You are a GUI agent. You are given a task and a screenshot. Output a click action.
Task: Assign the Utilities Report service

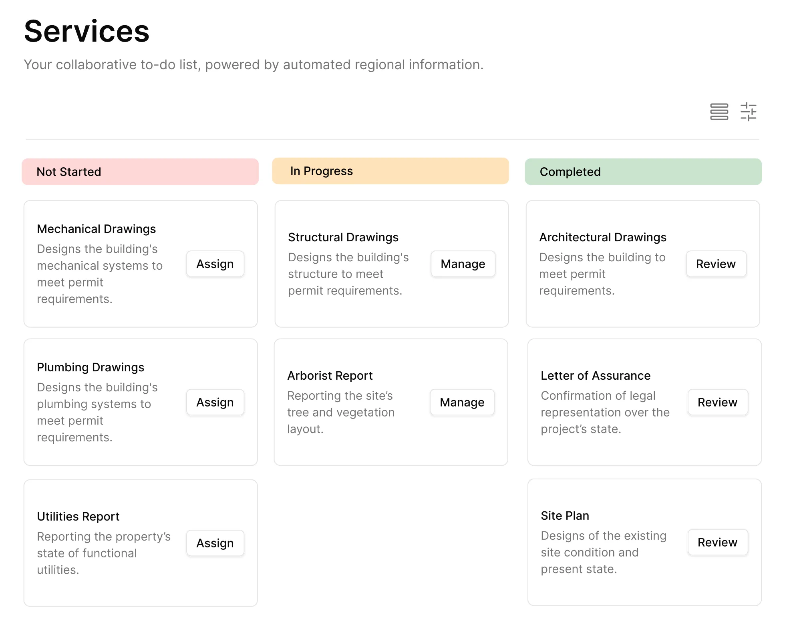click(x=215, y=543)
